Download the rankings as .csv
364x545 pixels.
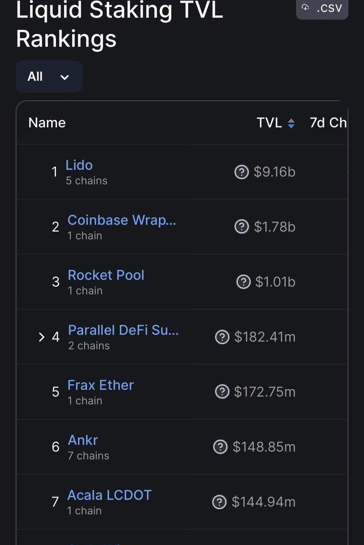pos(322,8)
